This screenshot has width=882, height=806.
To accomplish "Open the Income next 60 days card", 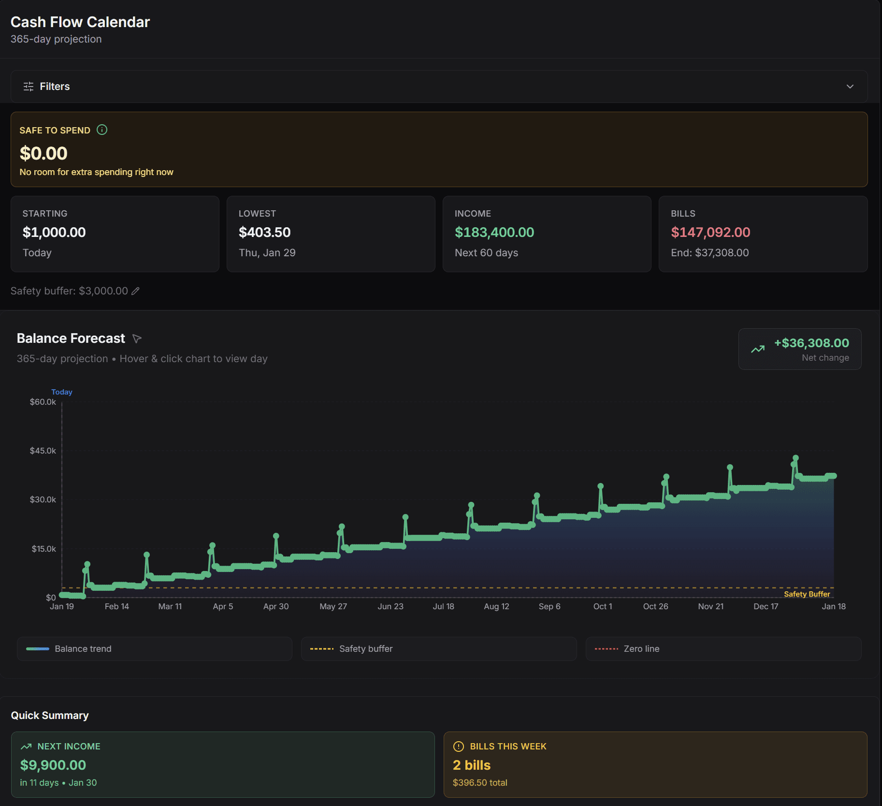I will [x=547, y=234].
